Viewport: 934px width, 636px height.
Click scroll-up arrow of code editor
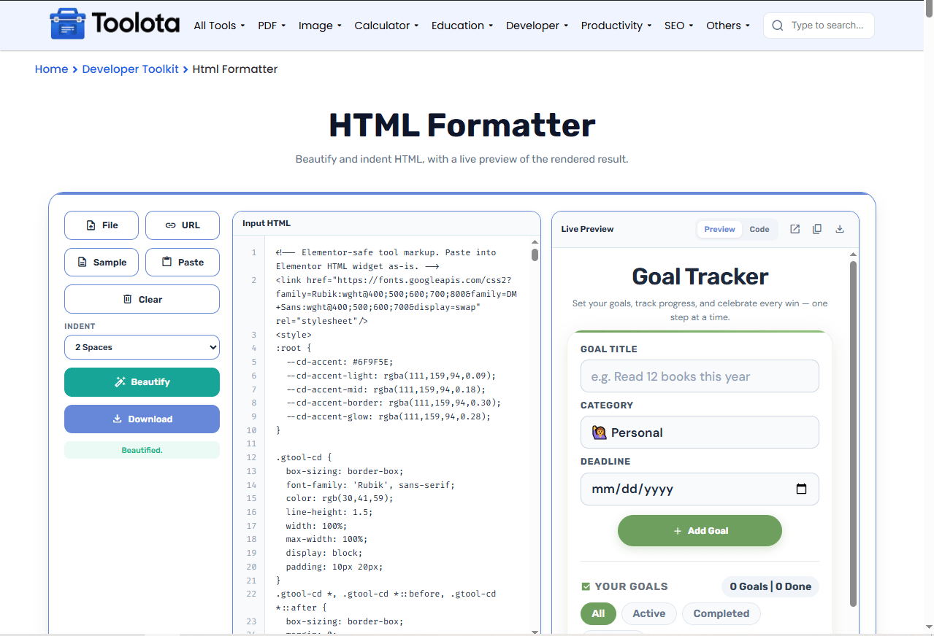[x=535, y=241]
